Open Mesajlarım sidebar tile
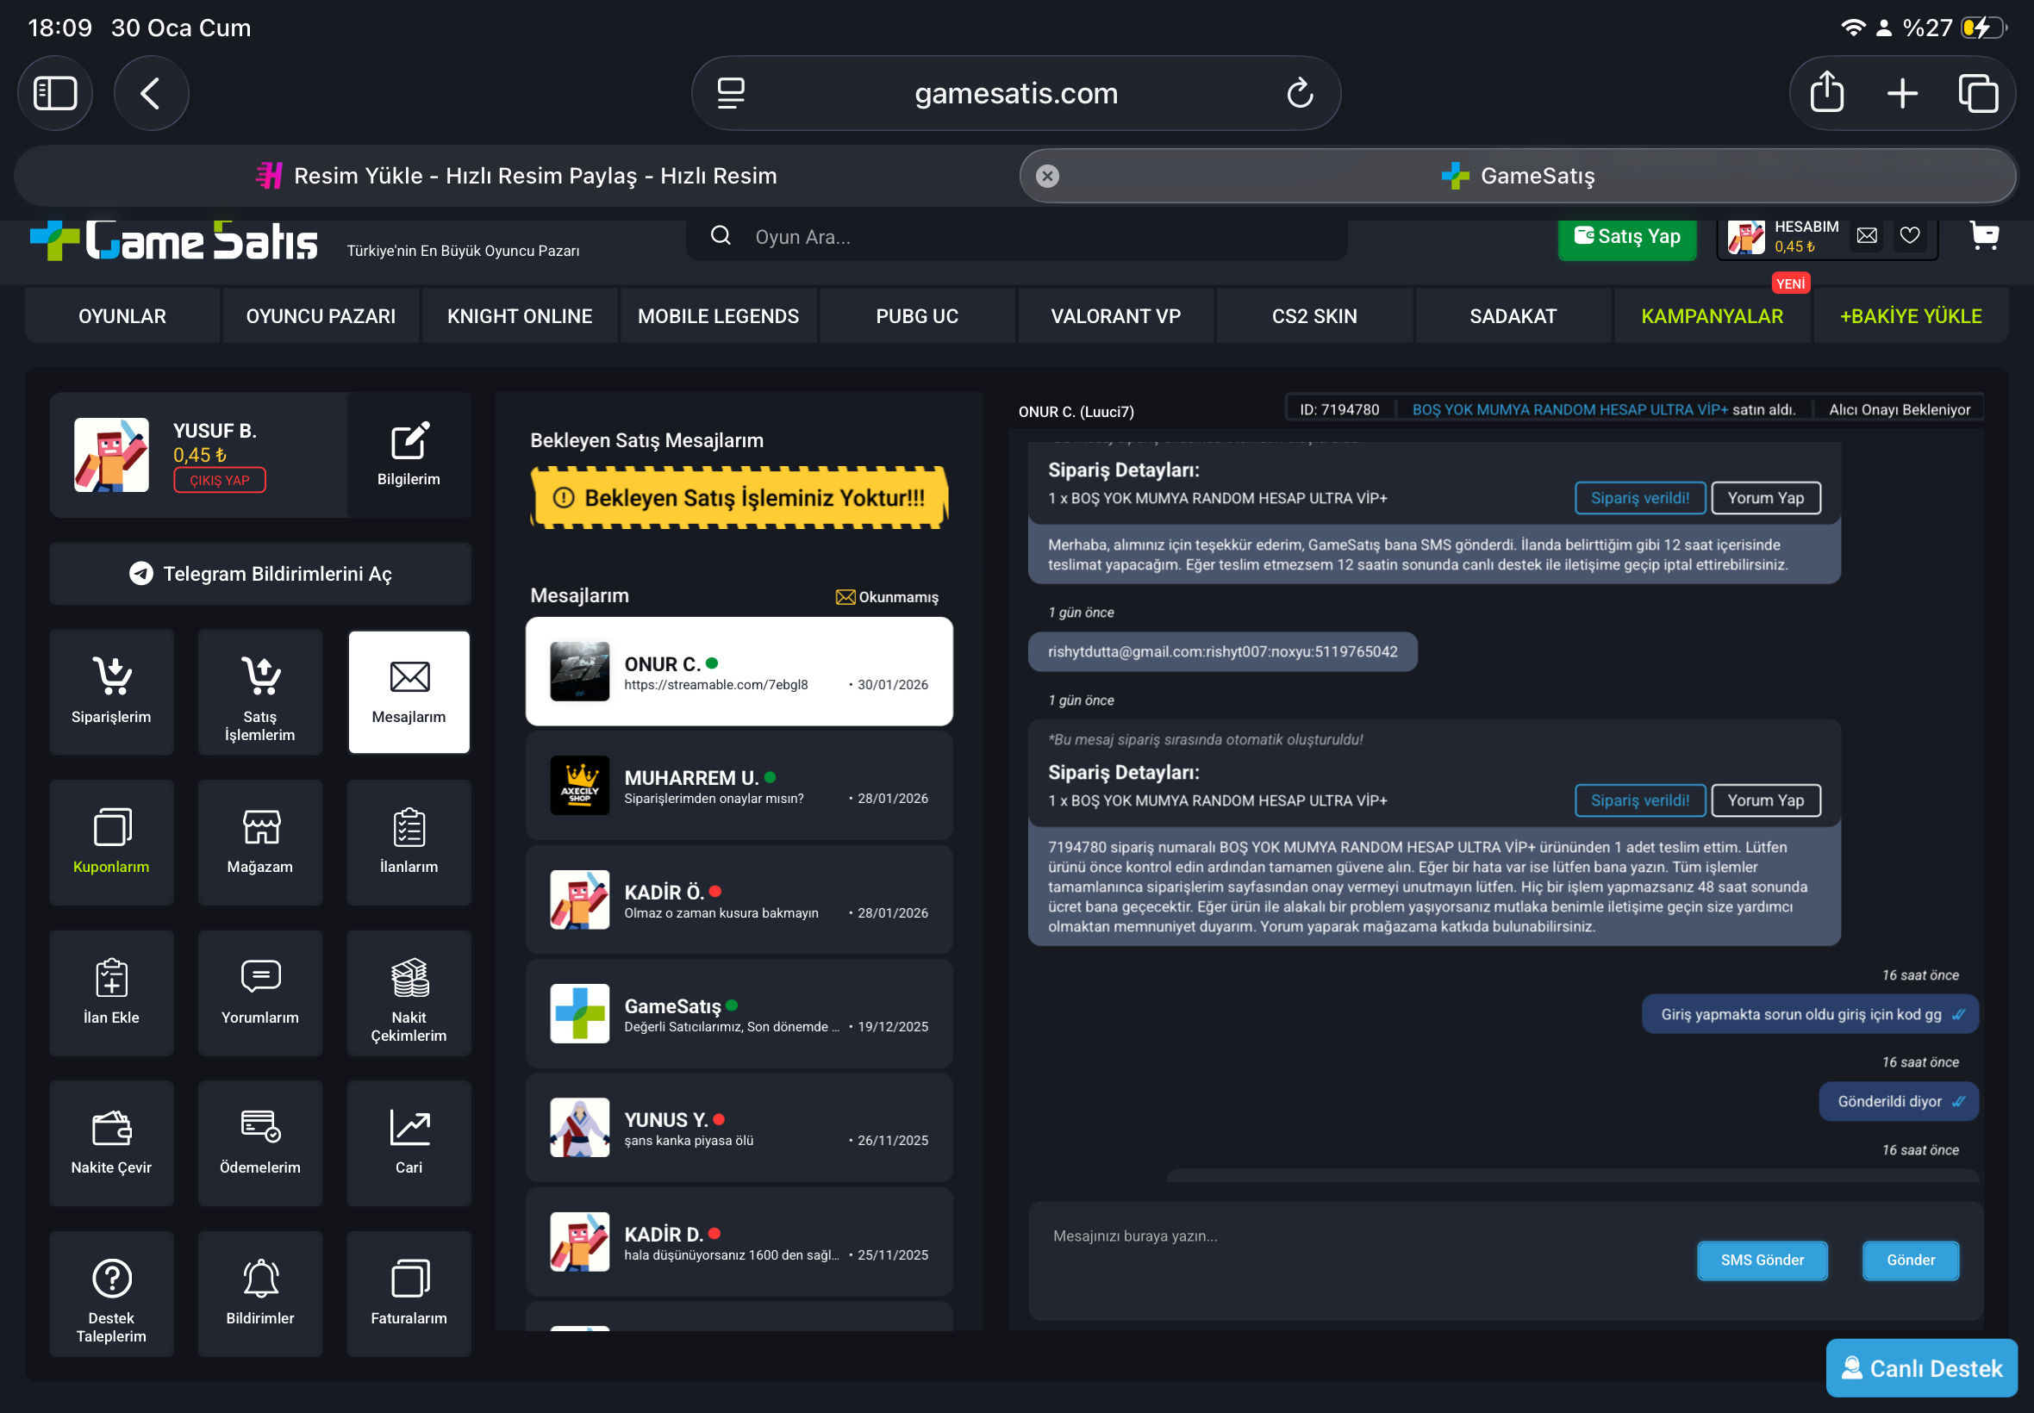The width and height of the screenshot is (2034, 1413). click(409, 692)
